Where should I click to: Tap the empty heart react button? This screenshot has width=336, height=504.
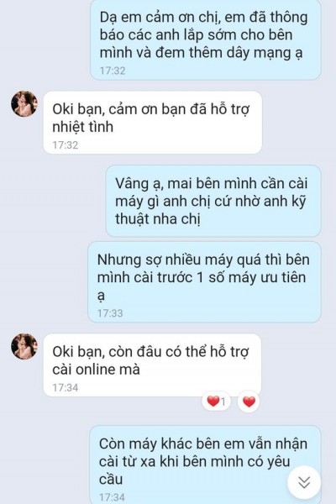click(x=249, y=402)
